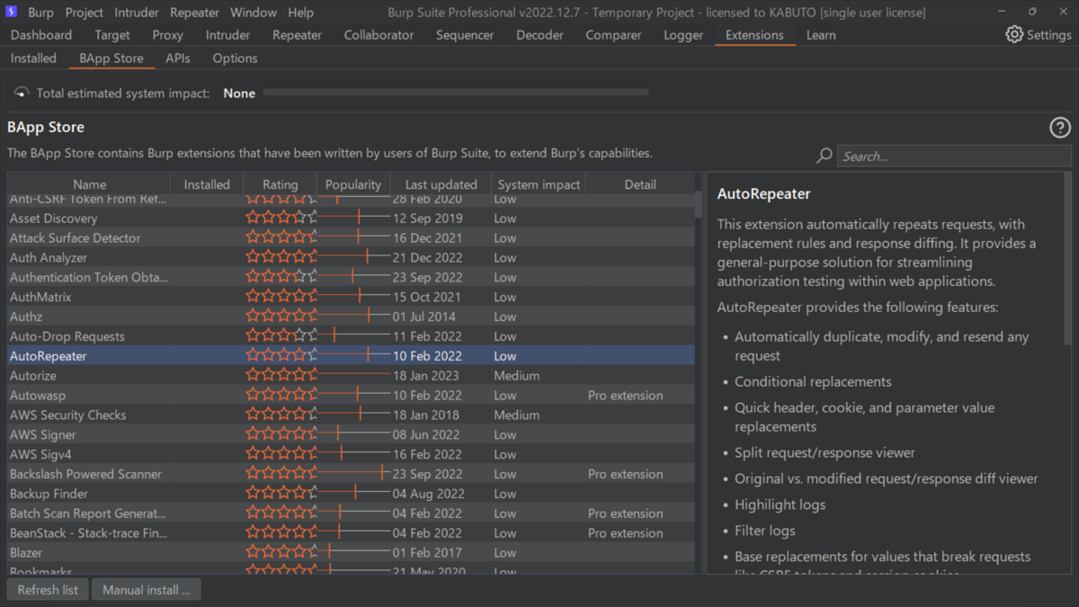Select the AWS Security Checks row
The width and height of the screenshot is (1079, 607).
(x=351, y=415)
